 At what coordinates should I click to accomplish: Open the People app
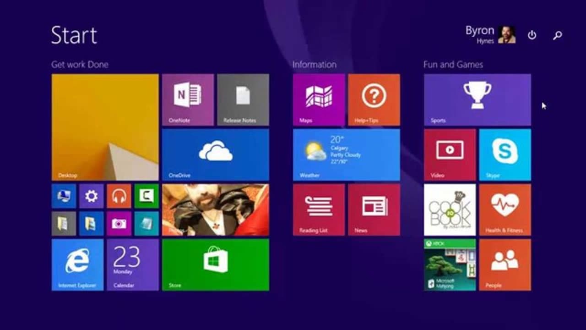(505, 264)
